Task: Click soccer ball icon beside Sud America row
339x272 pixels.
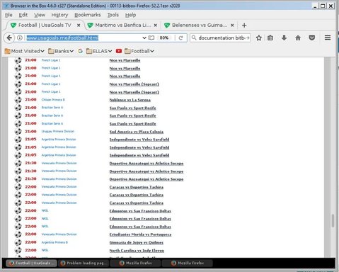Action: [x=18, y=132]
